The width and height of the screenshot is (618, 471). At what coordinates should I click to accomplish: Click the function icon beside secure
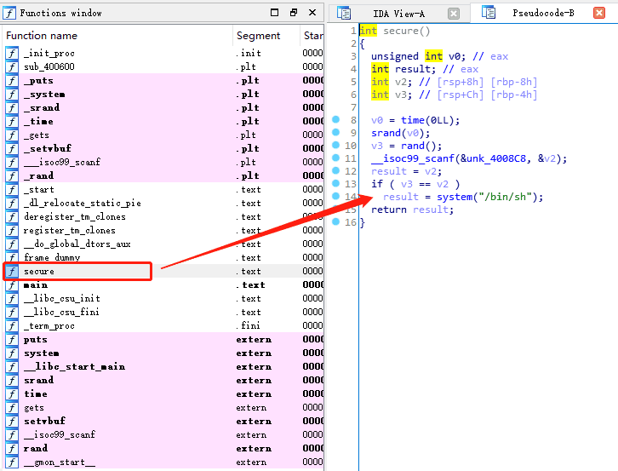[12, 271]
